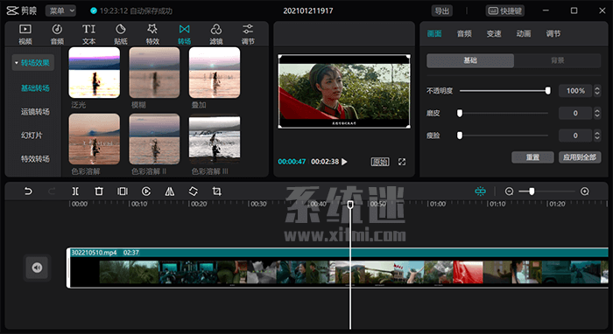This screenshot has height=334, width=613.
Task: Collapse the 转场效果 category
Action: 33,63
